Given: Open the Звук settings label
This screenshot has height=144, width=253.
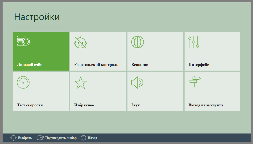Looking at the screenshot, I should click(136, 105).
